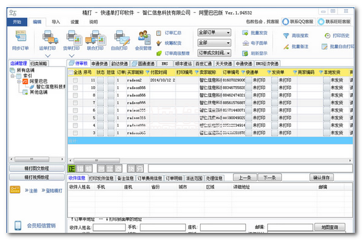Screen dimensions: 362x240
Task: Check the box for order row 7
Action: click(75, 103)
